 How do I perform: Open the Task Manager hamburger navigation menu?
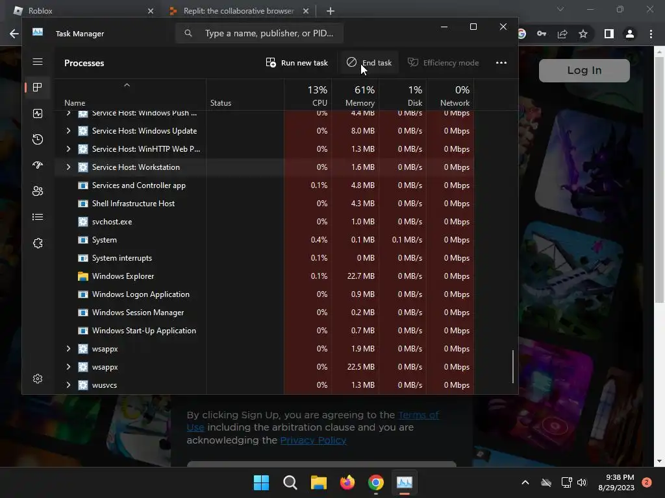(38, 62)
